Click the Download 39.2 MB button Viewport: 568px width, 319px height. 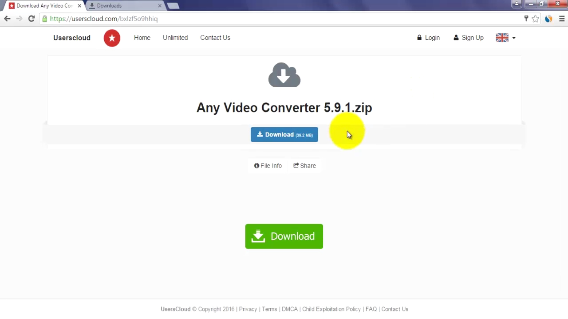click(x=284, y=135)
